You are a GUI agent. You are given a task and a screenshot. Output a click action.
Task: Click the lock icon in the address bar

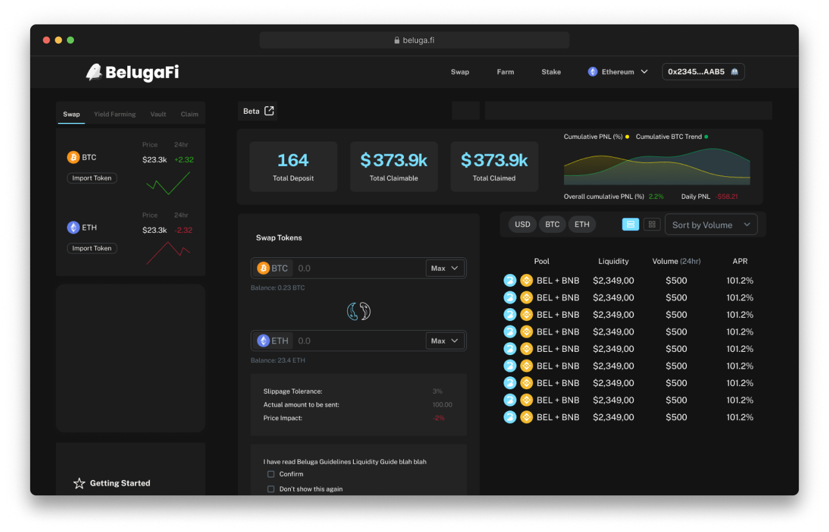(x=397, y=40)
